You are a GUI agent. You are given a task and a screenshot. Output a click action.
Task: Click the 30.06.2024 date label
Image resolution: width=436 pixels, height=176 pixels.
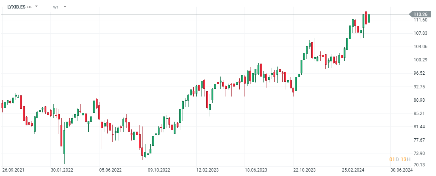tap(402, 170)
